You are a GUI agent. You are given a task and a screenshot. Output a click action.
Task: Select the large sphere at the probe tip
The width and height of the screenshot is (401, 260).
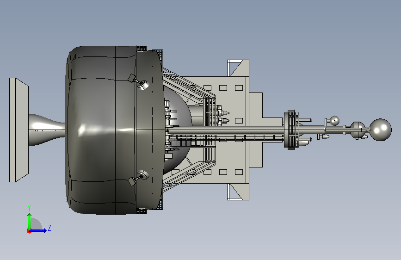pos(381,130)
